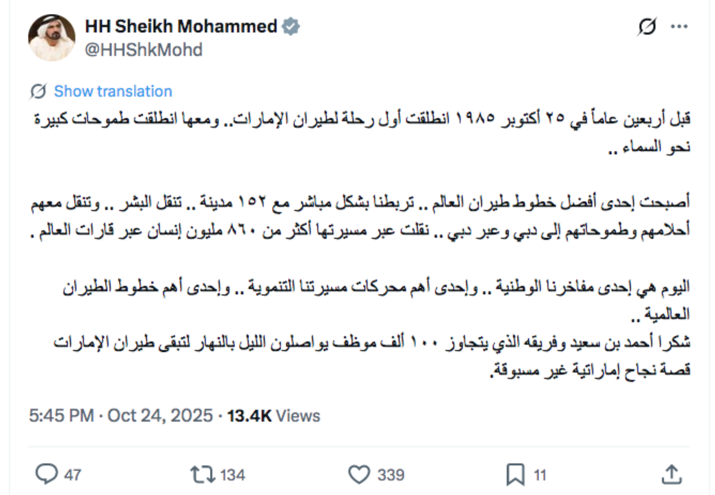Repost using the arrows icon
Viewport: 715px width, 495px height.
202,474
